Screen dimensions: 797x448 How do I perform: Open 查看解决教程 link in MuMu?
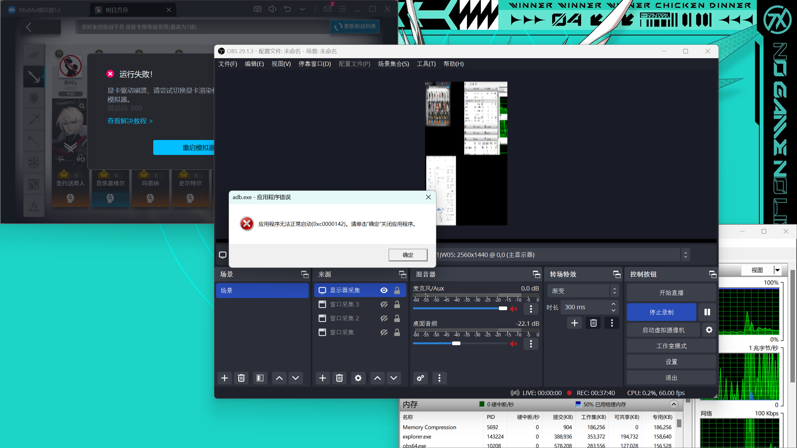click(x=130, y=121)
